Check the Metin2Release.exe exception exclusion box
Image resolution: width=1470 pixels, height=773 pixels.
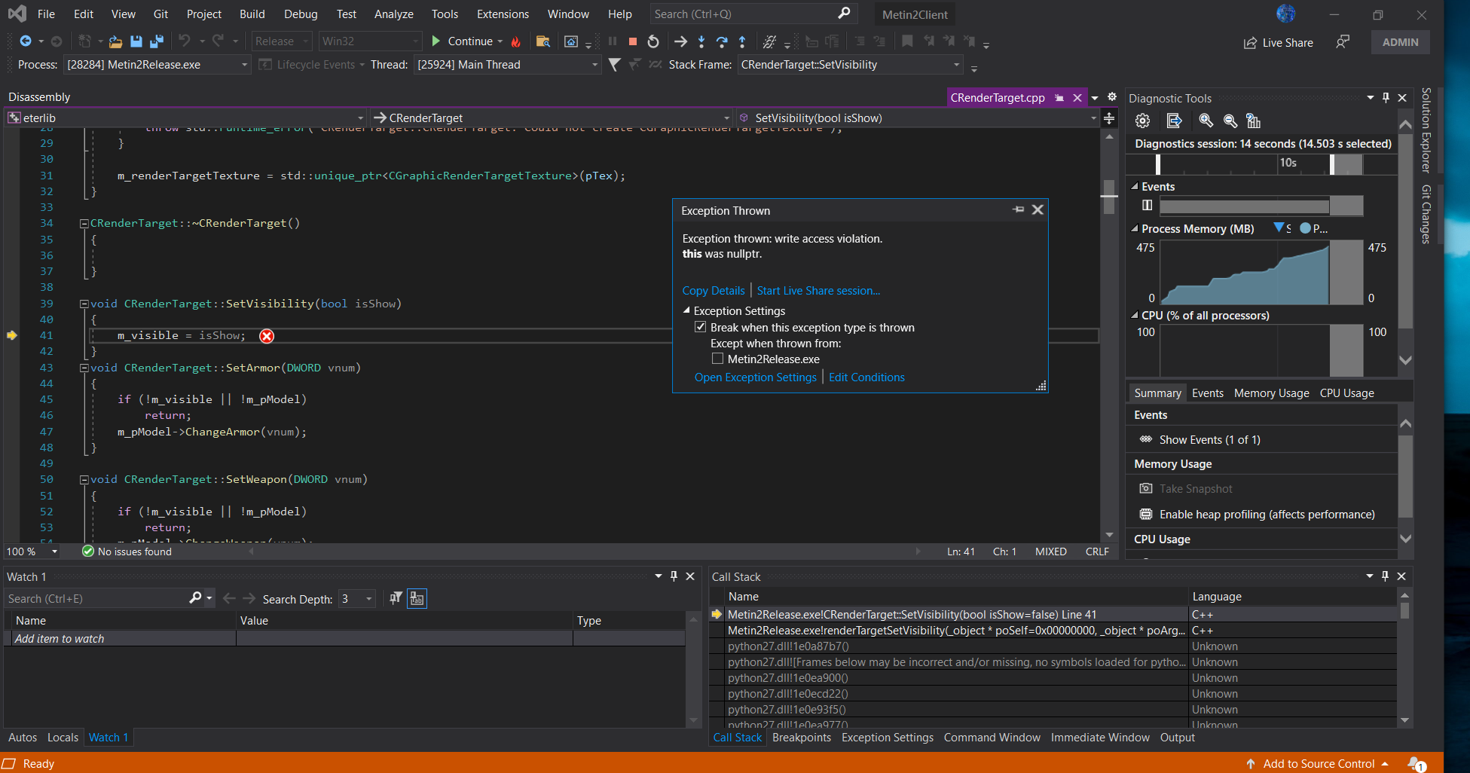coord(717,359)
